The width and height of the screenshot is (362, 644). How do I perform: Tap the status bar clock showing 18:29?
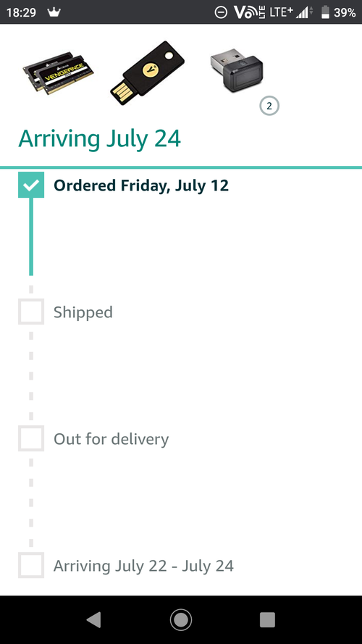[21, 13]
